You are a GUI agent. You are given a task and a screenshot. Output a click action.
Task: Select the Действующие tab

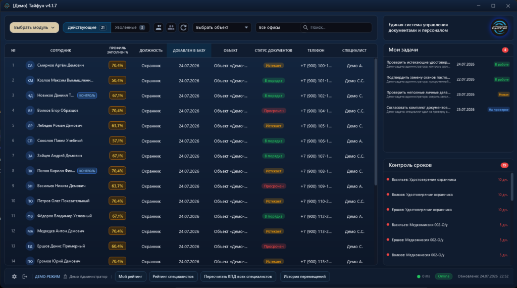(87, 27)
